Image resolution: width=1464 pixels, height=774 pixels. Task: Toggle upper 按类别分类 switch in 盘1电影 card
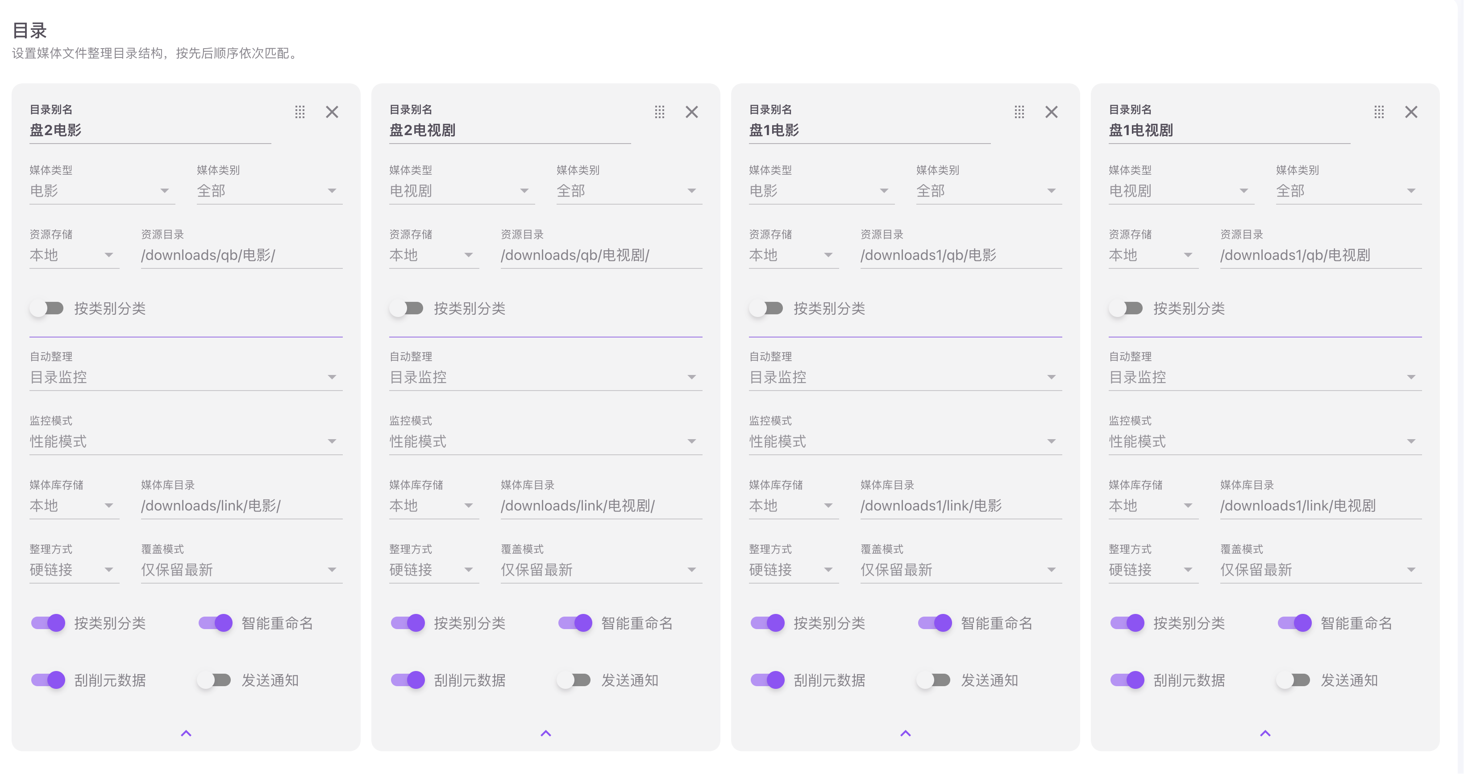[x=767, y=309]
